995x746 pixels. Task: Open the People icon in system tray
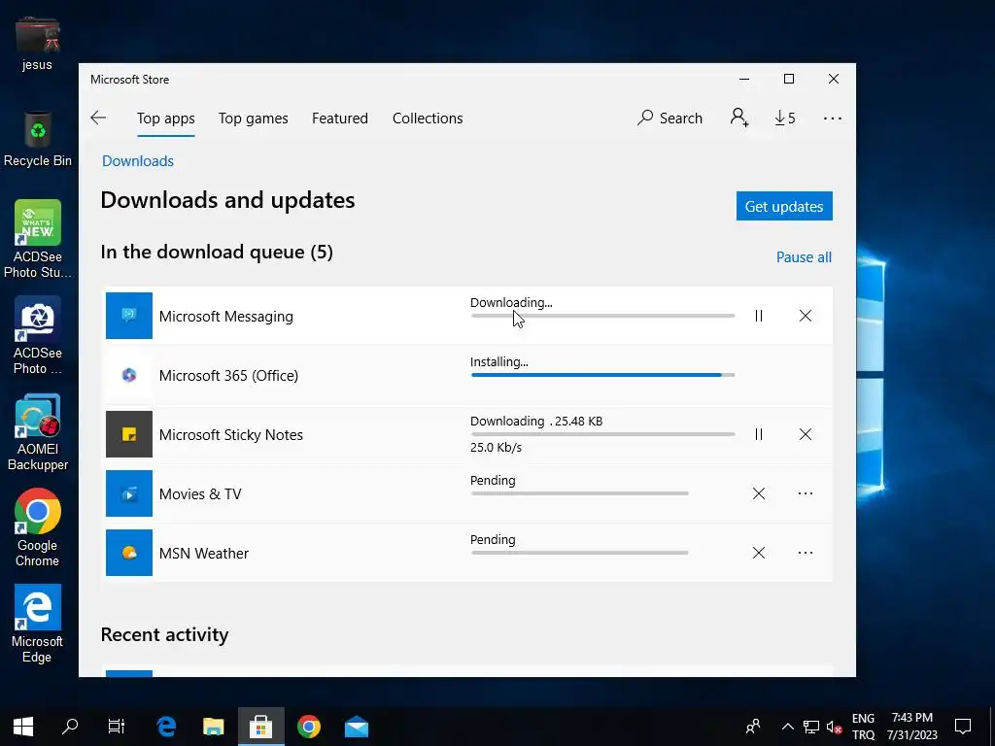click(x=753, y=727)
